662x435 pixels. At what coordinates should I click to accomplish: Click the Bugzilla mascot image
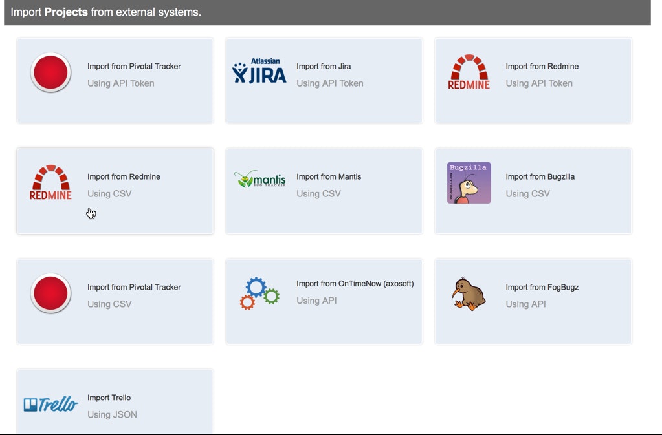click(x=469, y=183)
